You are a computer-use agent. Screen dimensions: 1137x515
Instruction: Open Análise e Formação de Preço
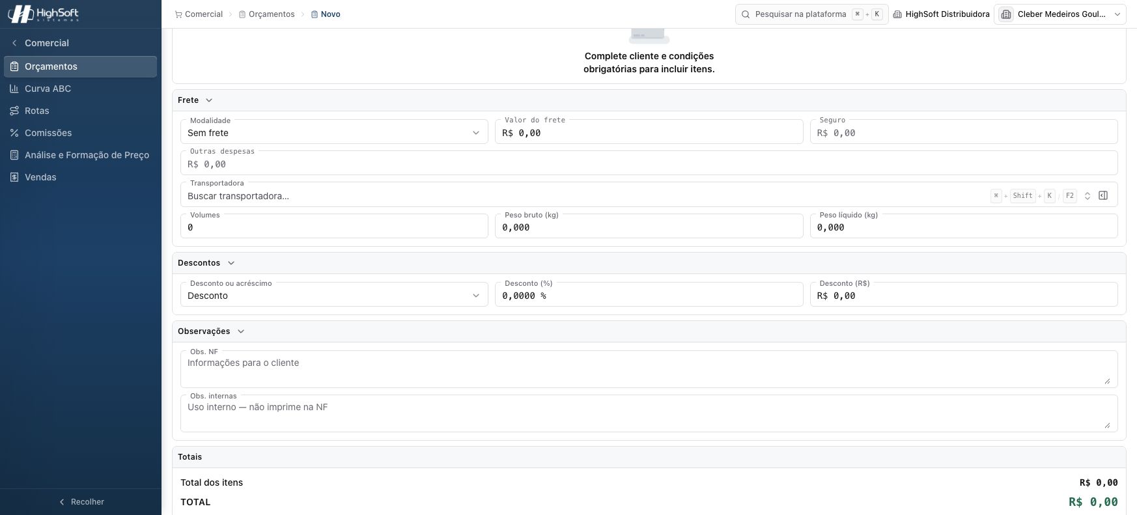(81, 155)
